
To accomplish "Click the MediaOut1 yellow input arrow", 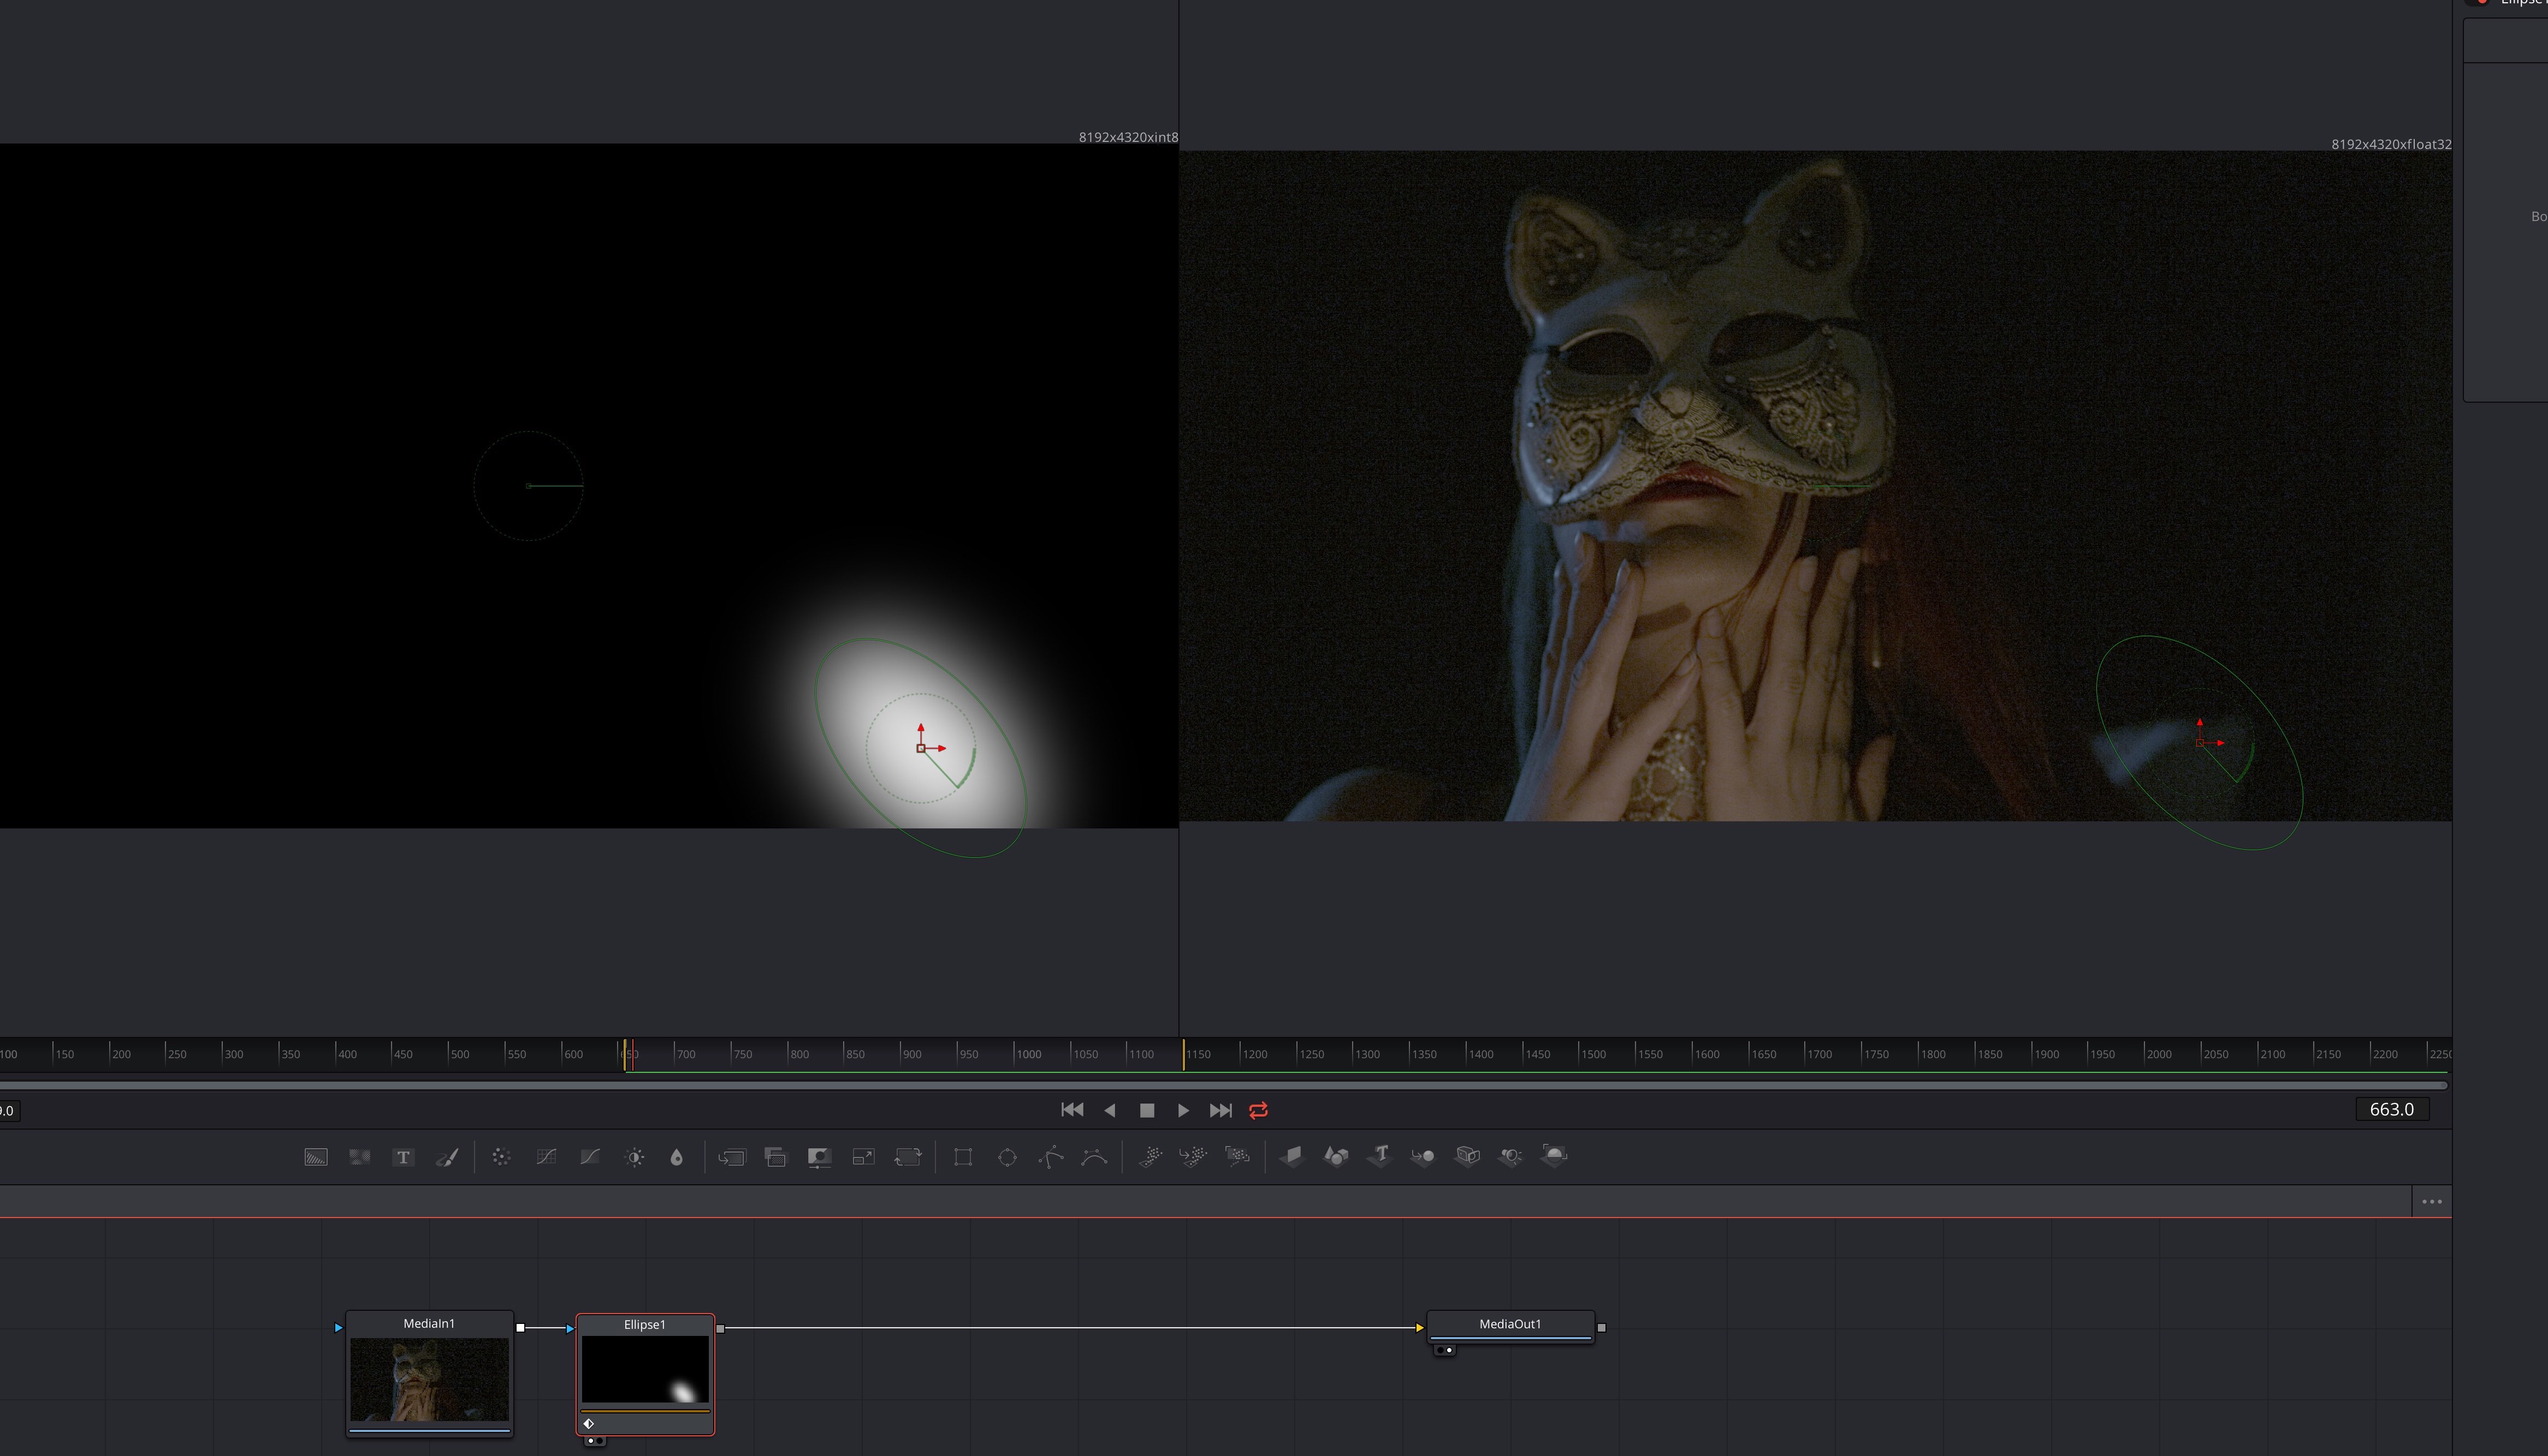I will click(1420, 1328).
